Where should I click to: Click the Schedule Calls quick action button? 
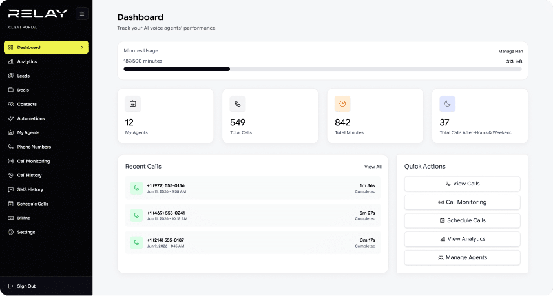tap(462, 220)
